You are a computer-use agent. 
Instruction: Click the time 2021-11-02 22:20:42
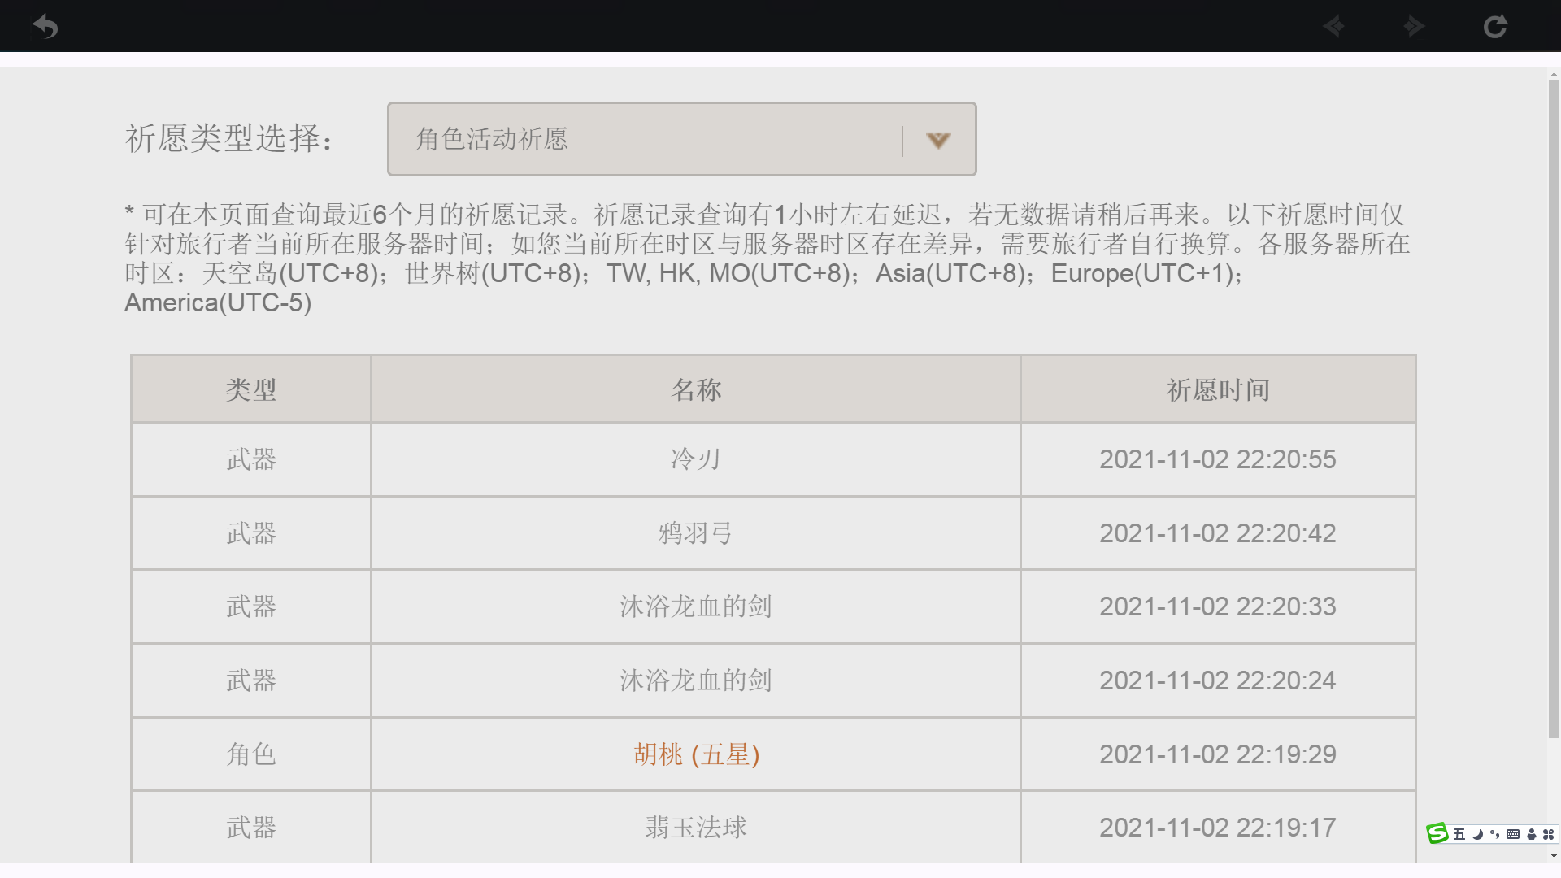[x=1218, y=533]
